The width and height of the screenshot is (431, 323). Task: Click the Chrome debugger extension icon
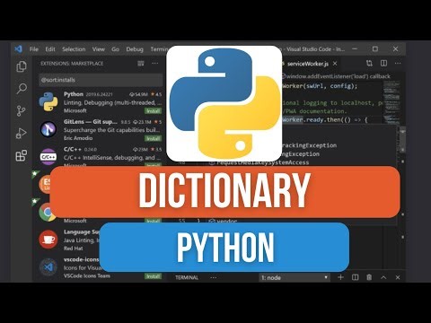(x=47, y=213)
